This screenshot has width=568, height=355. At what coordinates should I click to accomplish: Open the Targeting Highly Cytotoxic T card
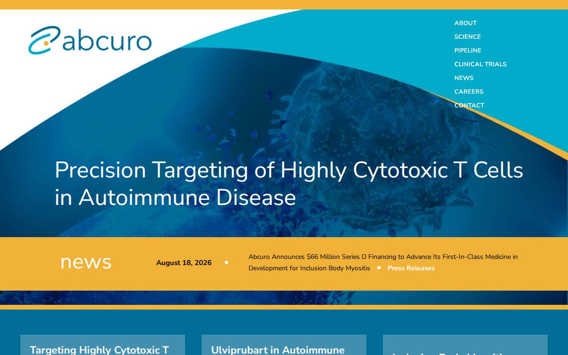pyautogui.click(x=102, y=345)
